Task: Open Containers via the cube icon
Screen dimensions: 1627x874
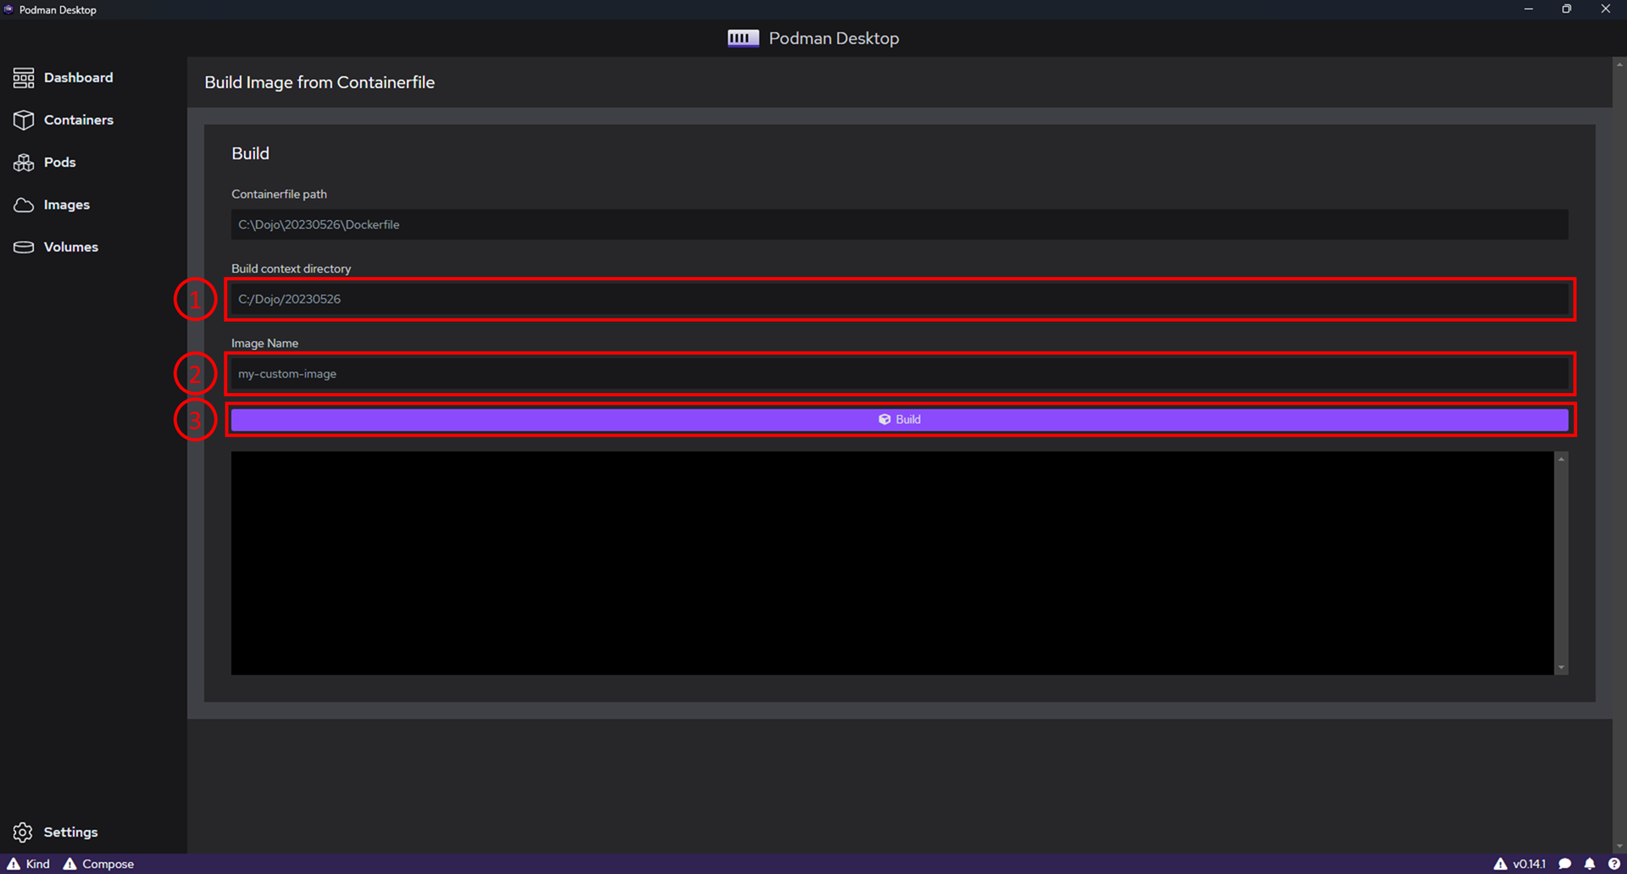Action: point(24,120)
